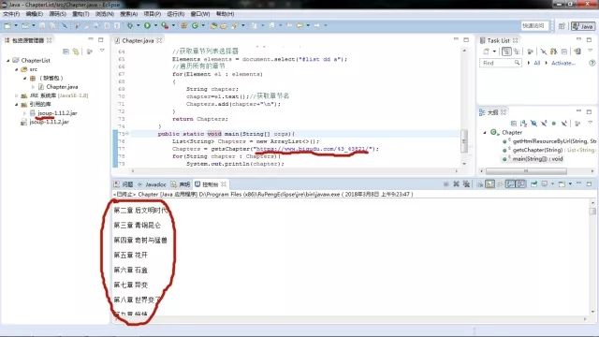Click the Open Perspective icon beside Java
599x337 pixels.
(x=562, y=26)
